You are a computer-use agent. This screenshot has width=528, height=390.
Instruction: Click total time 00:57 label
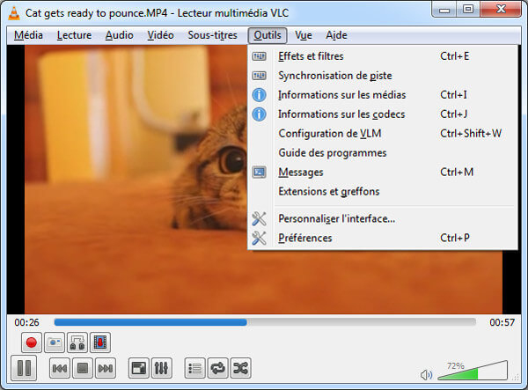502,322
